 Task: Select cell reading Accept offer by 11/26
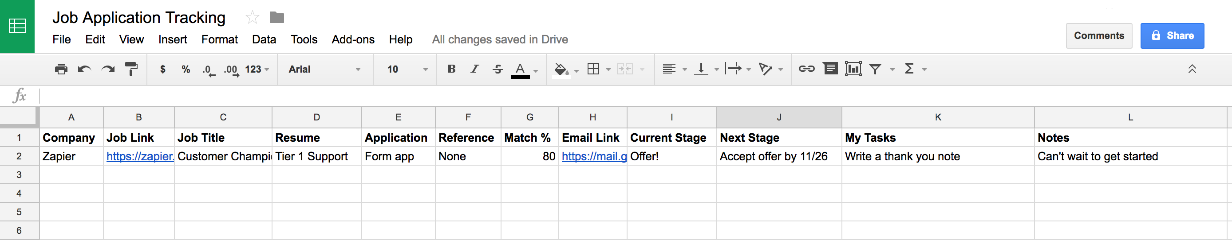779,156
